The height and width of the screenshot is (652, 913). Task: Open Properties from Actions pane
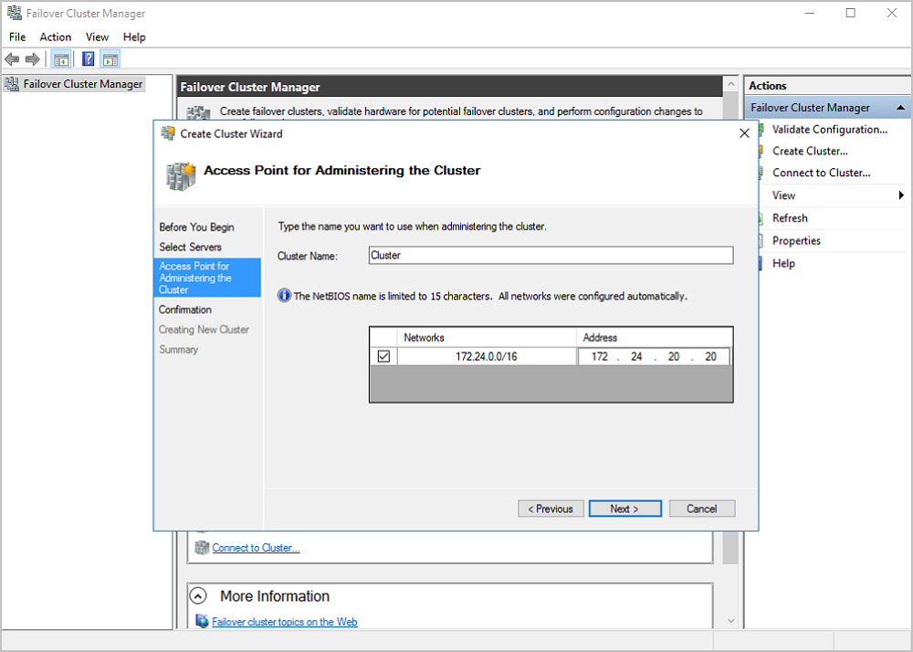click(x=796, y=240)
